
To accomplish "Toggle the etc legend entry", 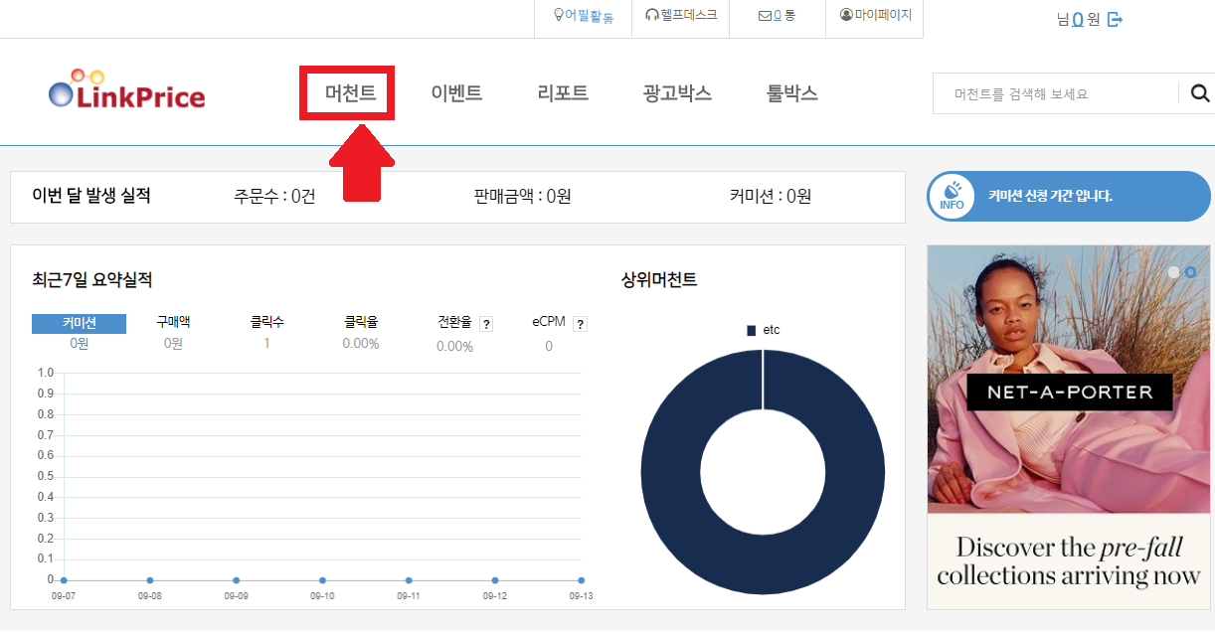I will [764, 330].
